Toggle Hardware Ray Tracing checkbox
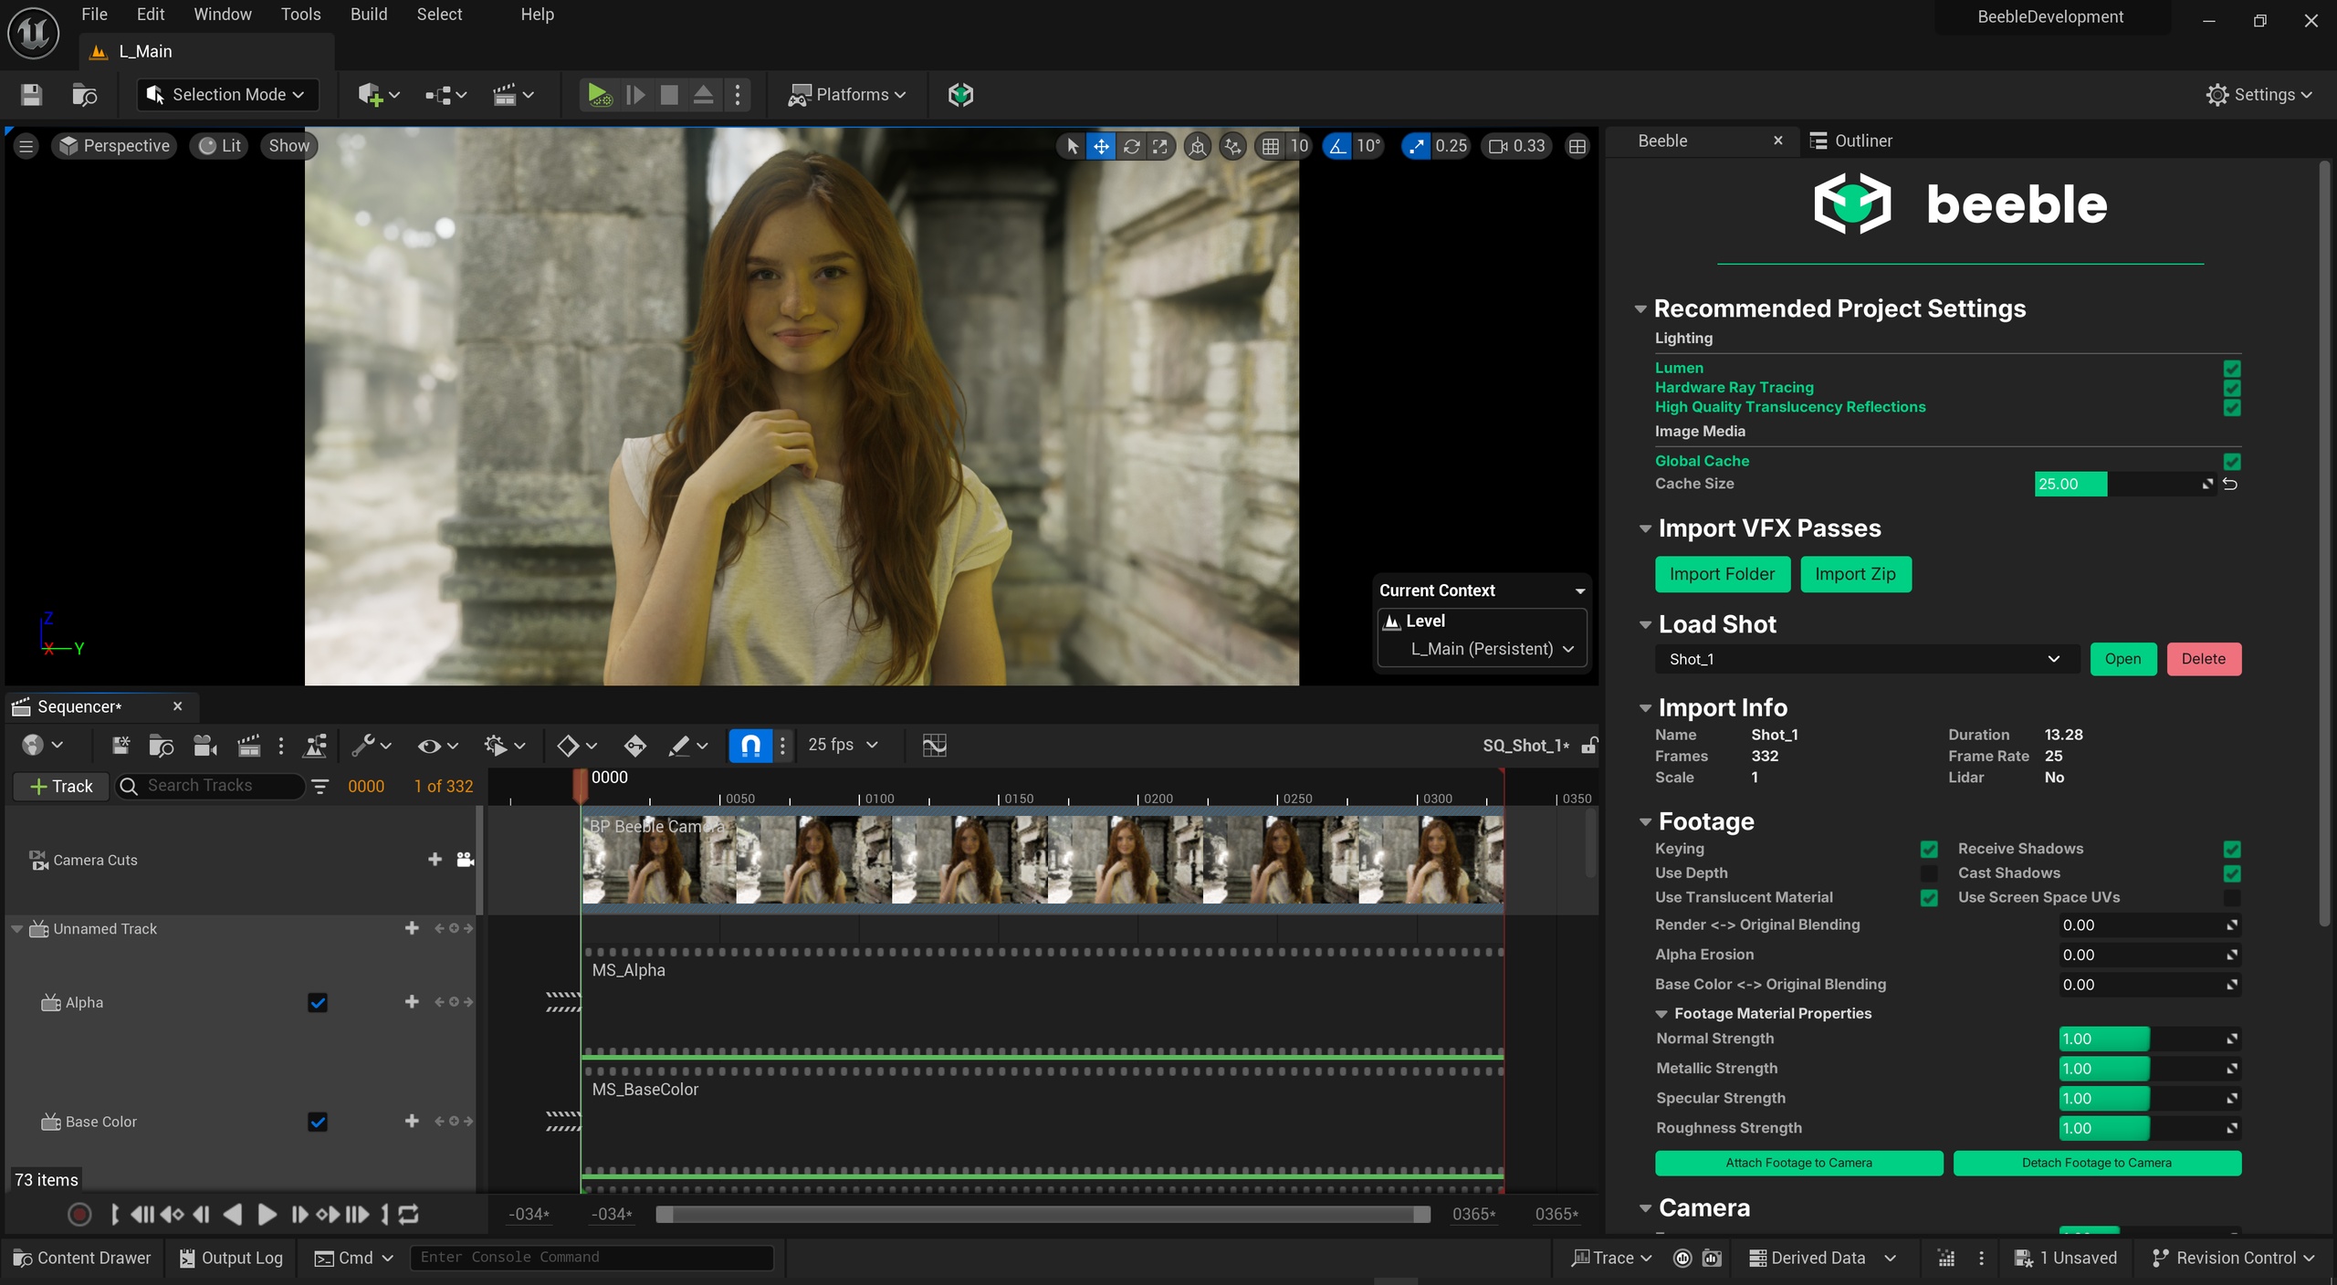 pyautogui.click(x=2232, y=388)
